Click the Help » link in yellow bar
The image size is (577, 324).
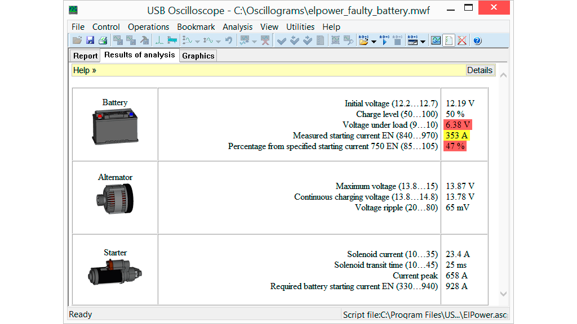(85, 70)
